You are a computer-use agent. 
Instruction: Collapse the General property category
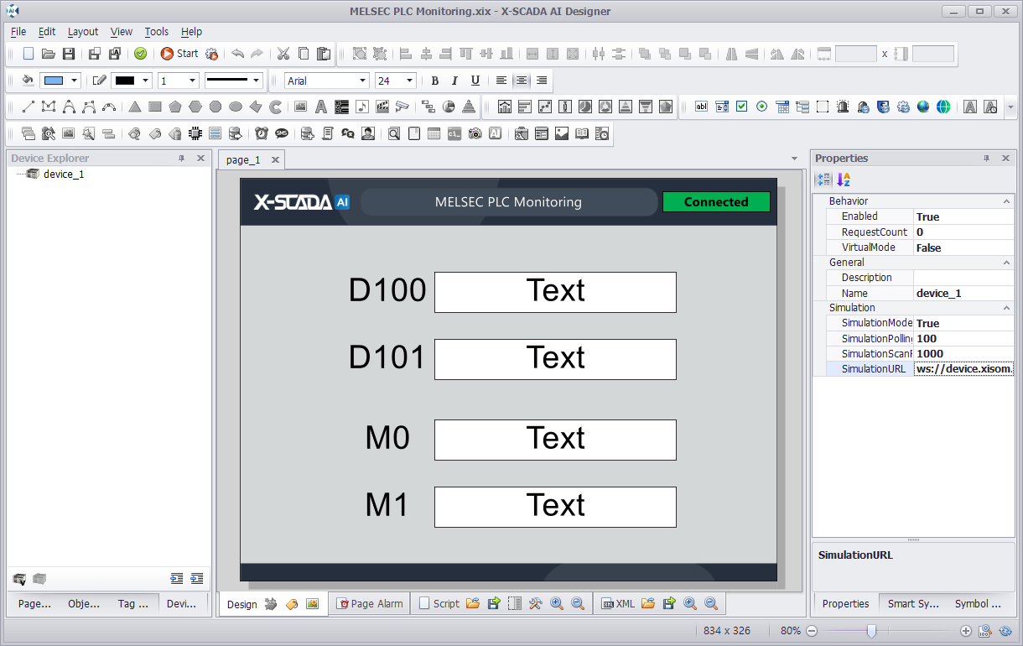tap(1007, 263)
